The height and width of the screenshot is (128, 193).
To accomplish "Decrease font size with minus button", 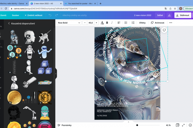I will (x=85, y=23).
